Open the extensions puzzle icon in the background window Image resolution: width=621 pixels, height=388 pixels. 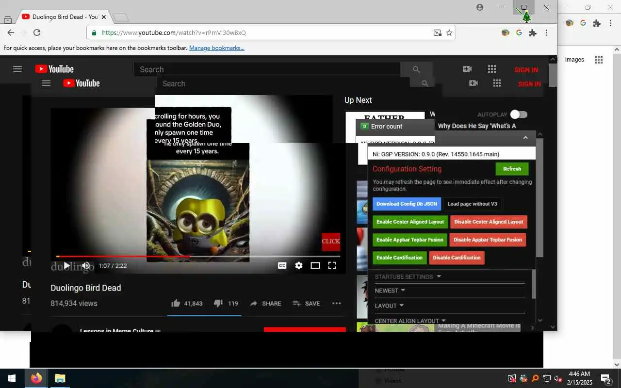tap(597, 23)
